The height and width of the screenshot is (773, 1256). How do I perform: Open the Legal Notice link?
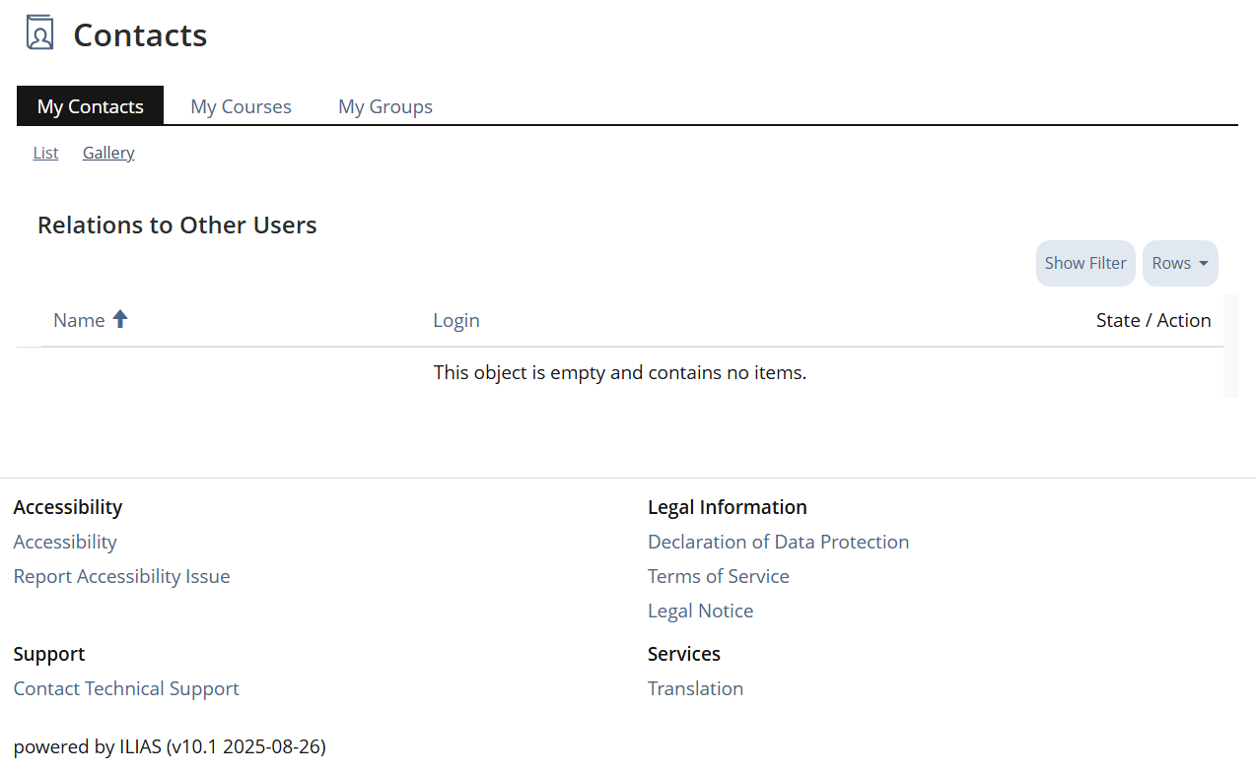pyautogui.click(x=700, y=611)
